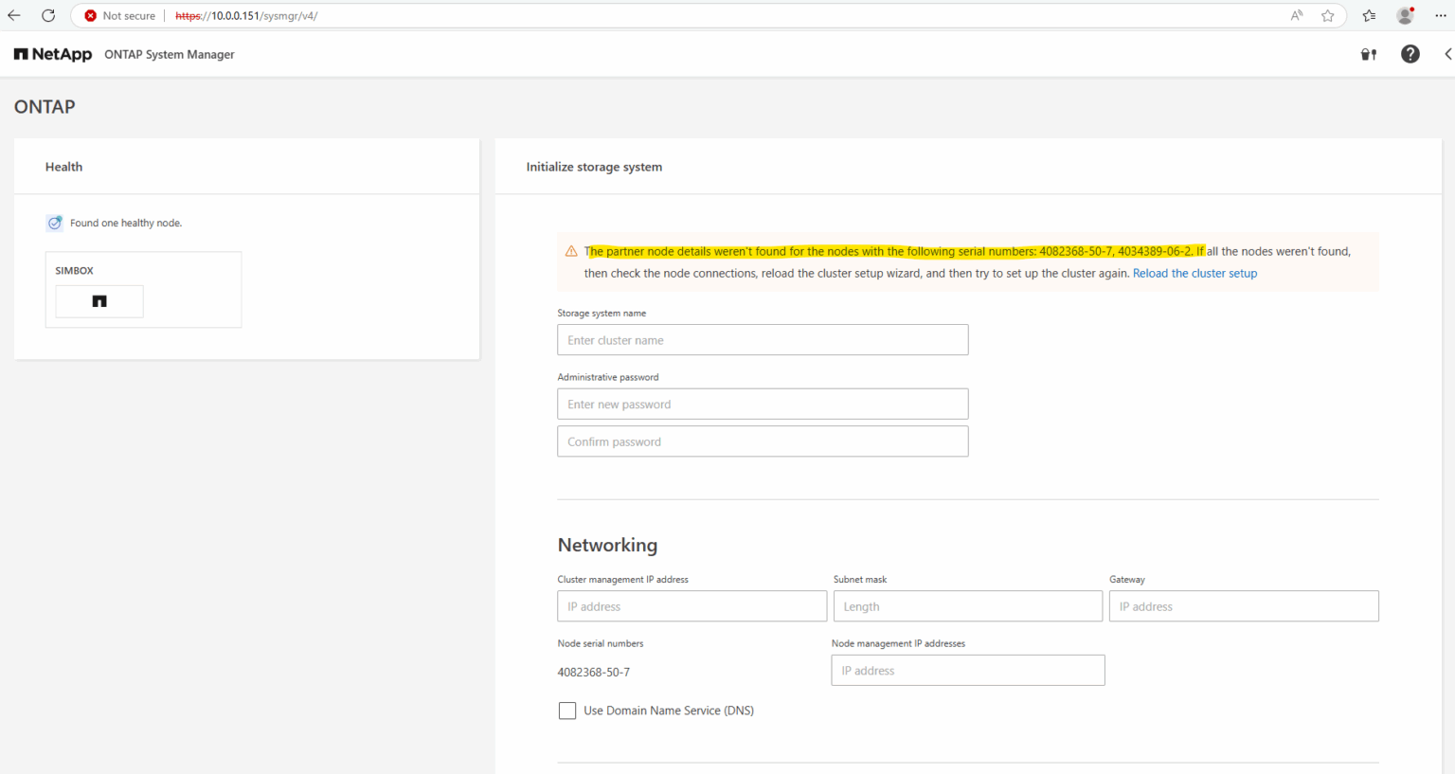
Task: Open the Favorites list icon
Action: [x=1368, y=15]
